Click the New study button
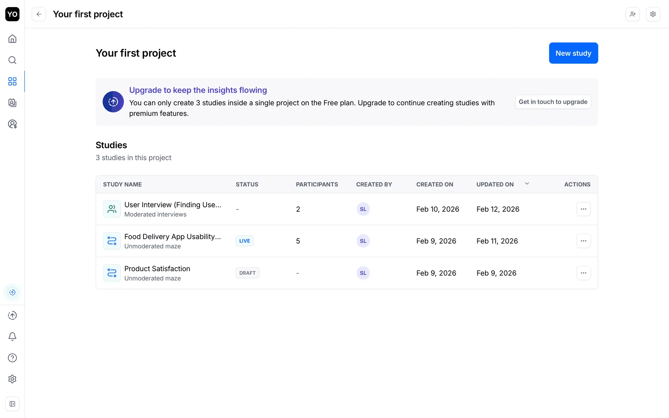 pos(573,53)
